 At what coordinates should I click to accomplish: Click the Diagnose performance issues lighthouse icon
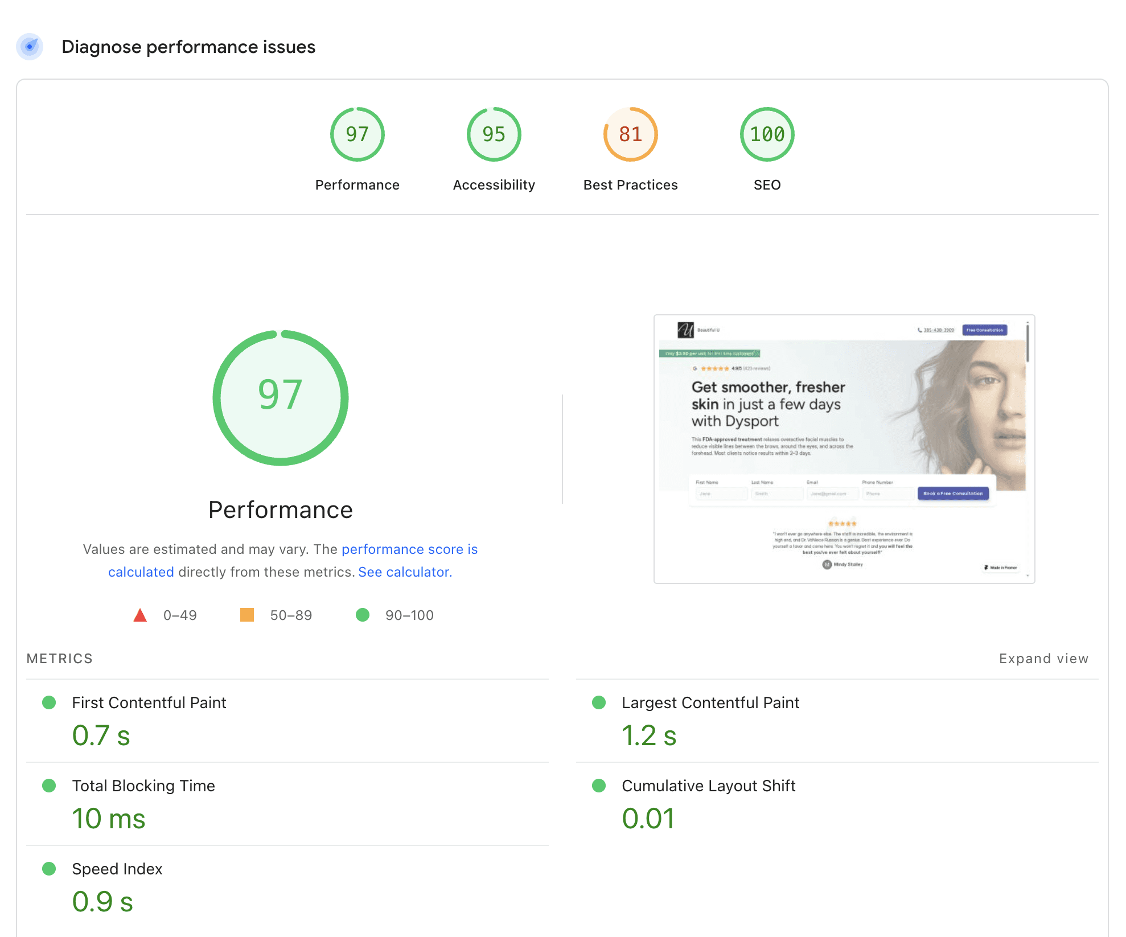pyautogui.click(x=30, y=47)
